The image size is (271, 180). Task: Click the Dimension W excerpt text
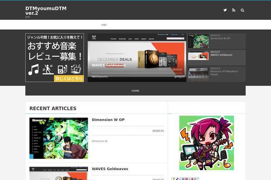point(99,141)
